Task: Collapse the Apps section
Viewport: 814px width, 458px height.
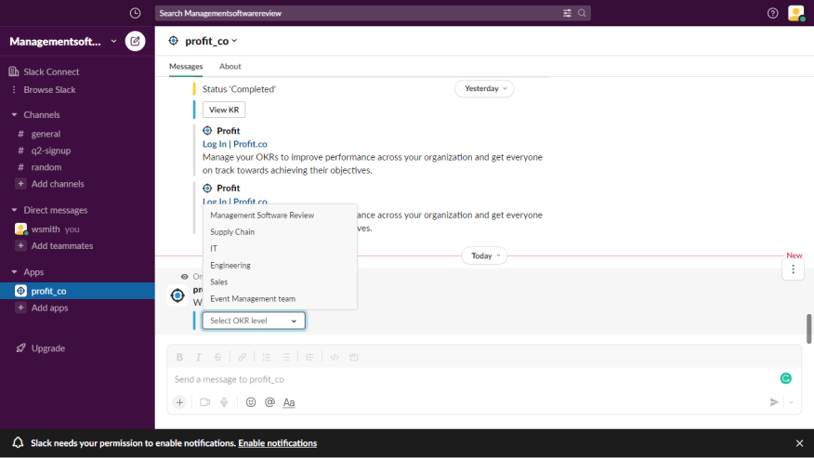Action: tap(14, 272)
